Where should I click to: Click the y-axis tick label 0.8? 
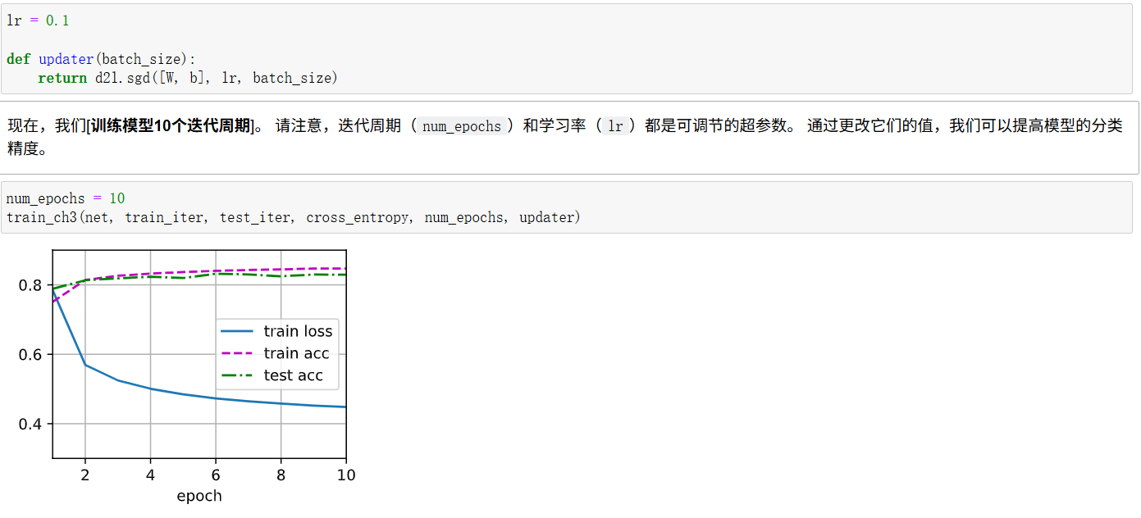tap(30, 285)
